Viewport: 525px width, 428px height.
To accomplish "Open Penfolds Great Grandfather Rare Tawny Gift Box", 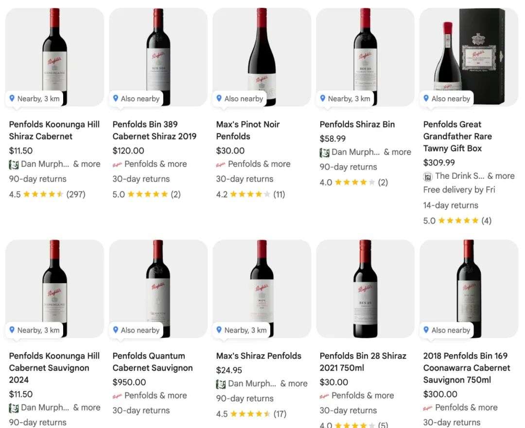I will click(457, 136).
